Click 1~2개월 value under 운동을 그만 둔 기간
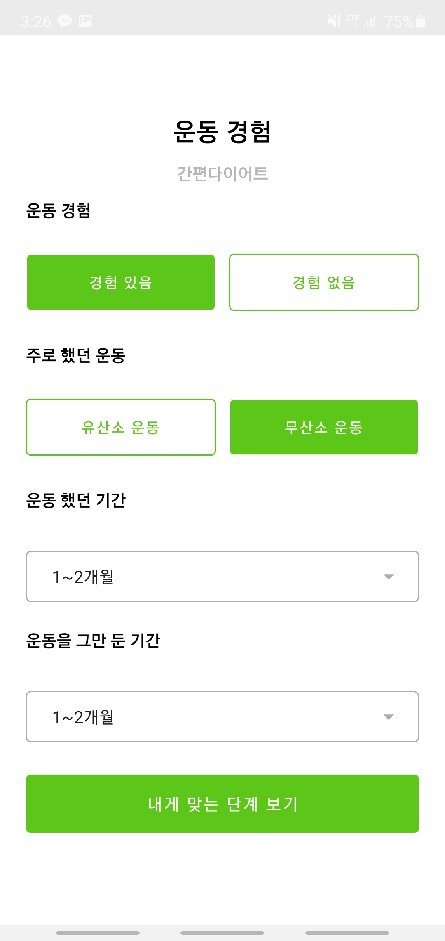Viewport: 445px width, 941px height. click(x=83, y=717)
